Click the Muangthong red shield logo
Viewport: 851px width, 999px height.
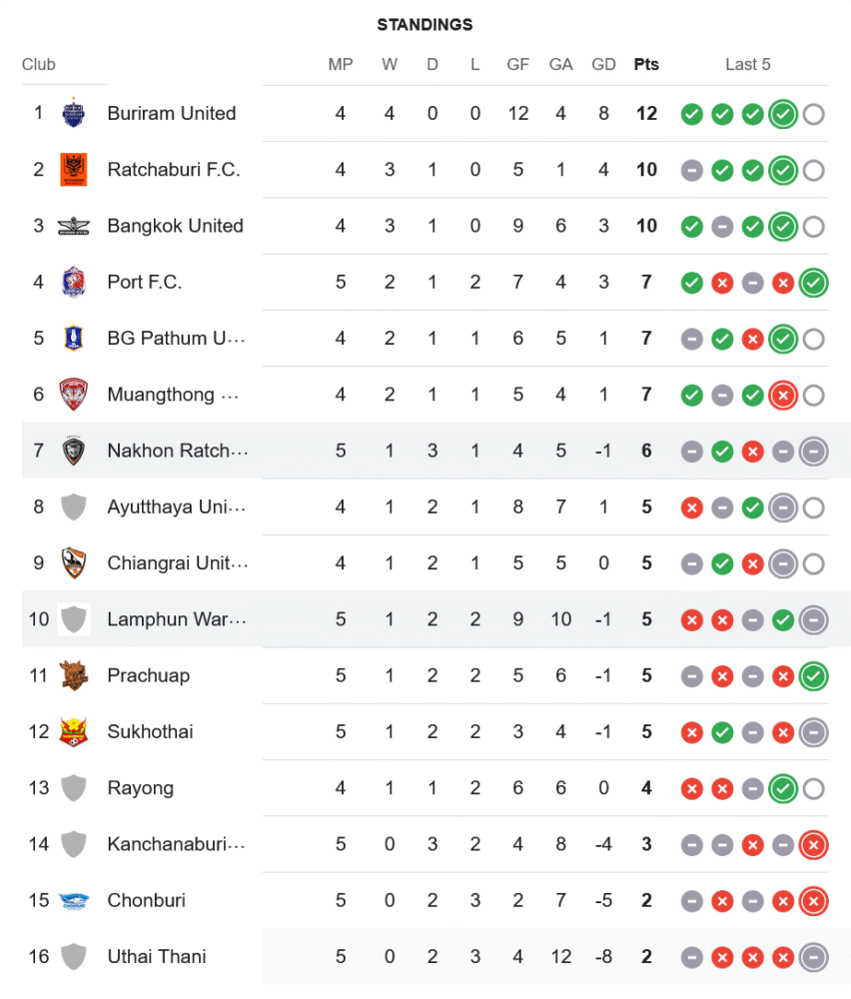click(74, 394)
